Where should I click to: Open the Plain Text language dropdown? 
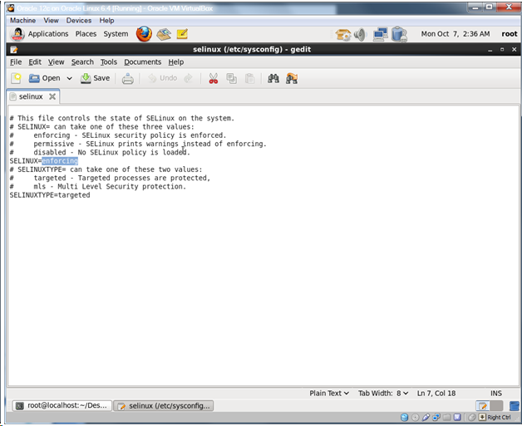(329, 393)
